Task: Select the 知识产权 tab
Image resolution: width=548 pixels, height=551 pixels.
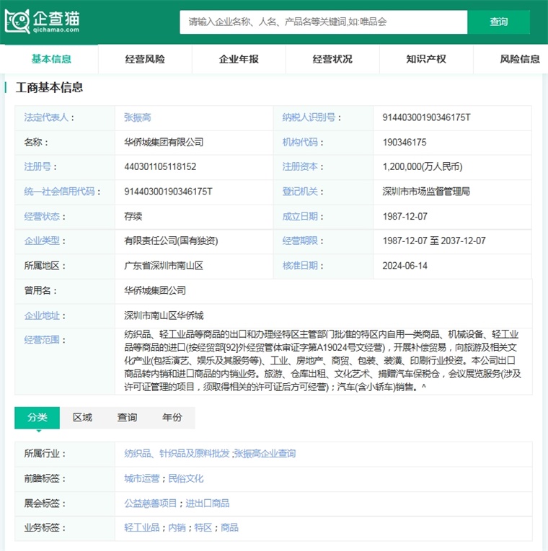Action: (426, 59)
